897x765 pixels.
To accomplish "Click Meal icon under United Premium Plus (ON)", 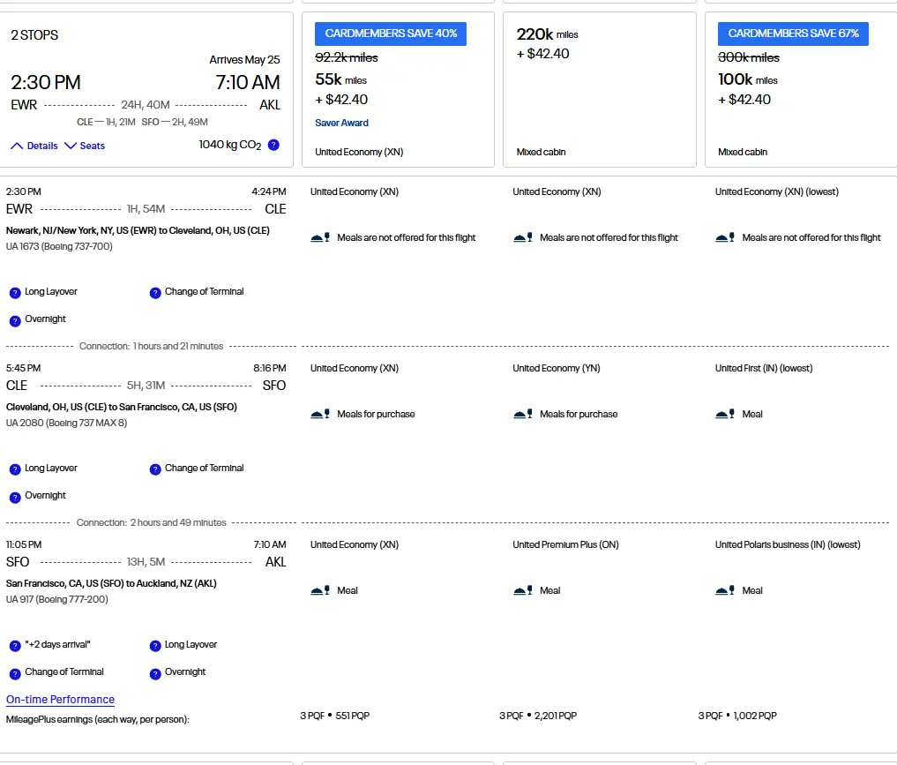I will click(523, 590).
